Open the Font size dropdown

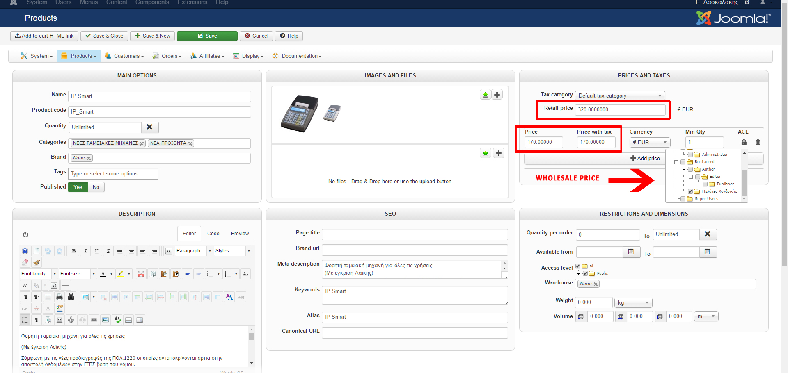click(x=78, y=274)
